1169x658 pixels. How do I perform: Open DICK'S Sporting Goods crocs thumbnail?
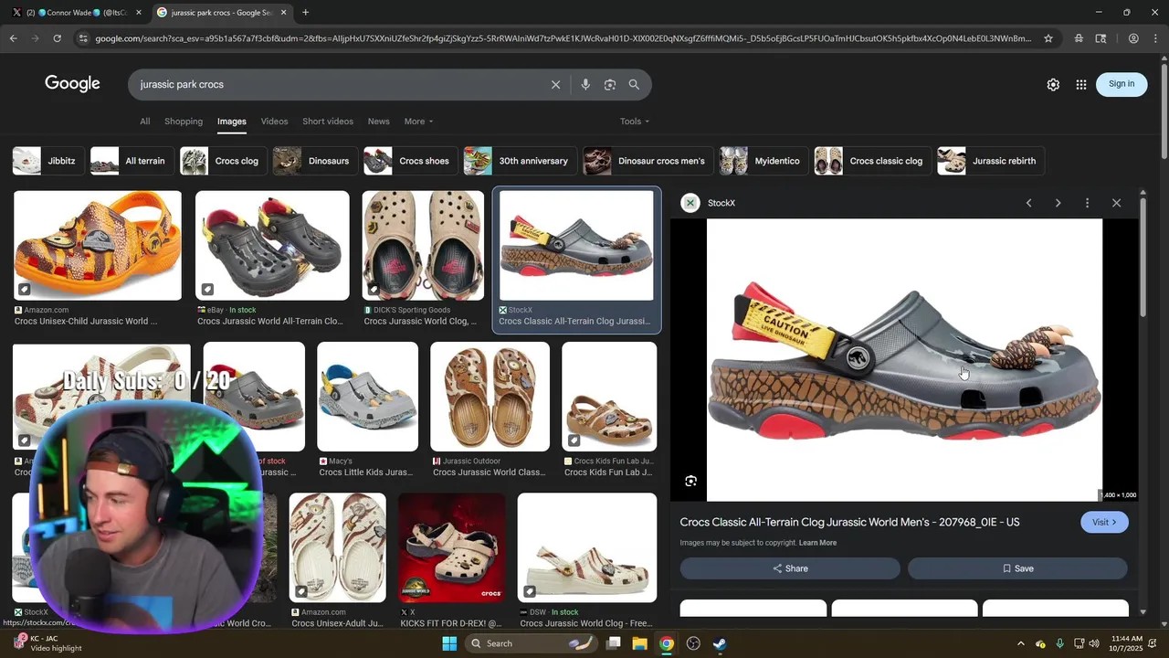[423, 246]
